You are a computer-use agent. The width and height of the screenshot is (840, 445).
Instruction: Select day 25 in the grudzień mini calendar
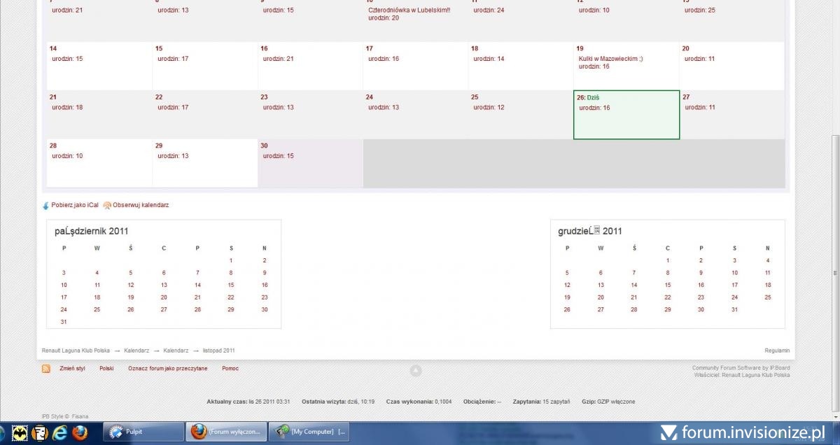[768, 297]
